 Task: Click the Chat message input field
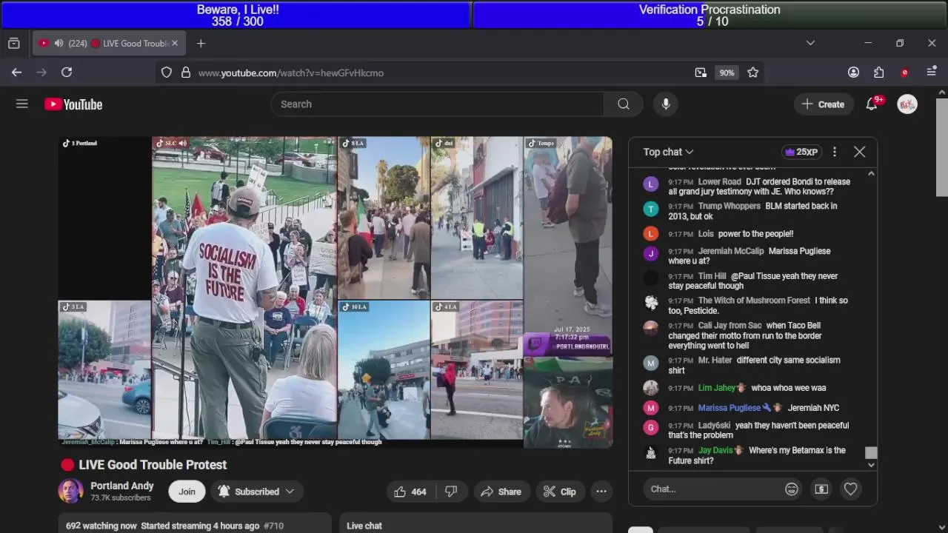point(712,489)
